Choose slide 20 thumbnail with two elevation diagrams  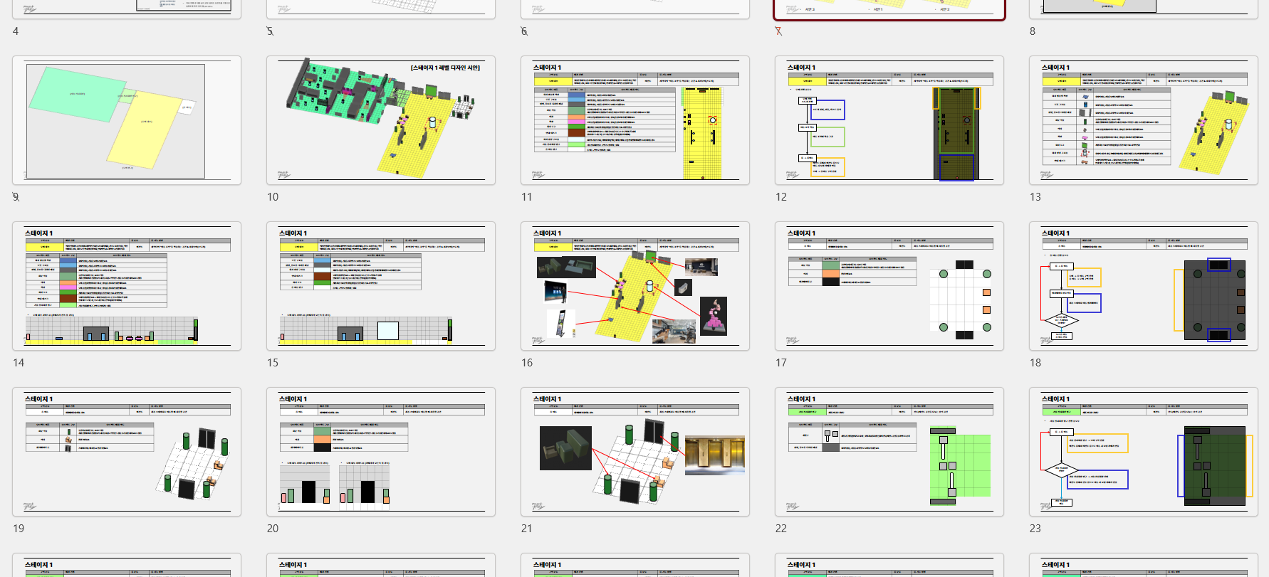381,452
